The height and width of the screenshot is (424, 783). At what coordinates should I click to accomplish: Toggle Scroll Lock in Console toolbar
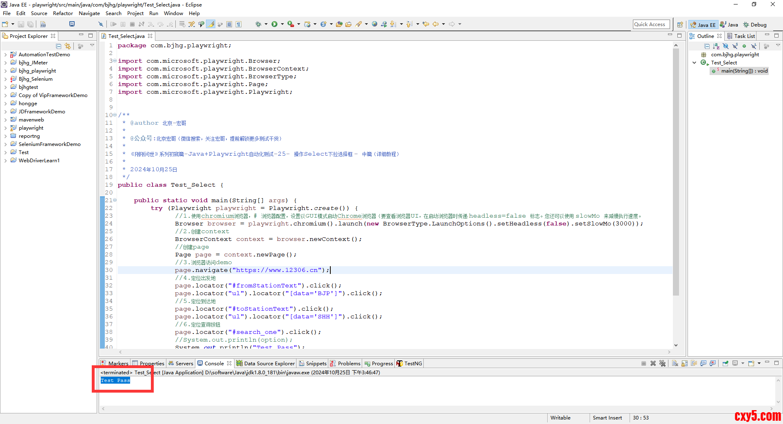(x=684, y=363)
